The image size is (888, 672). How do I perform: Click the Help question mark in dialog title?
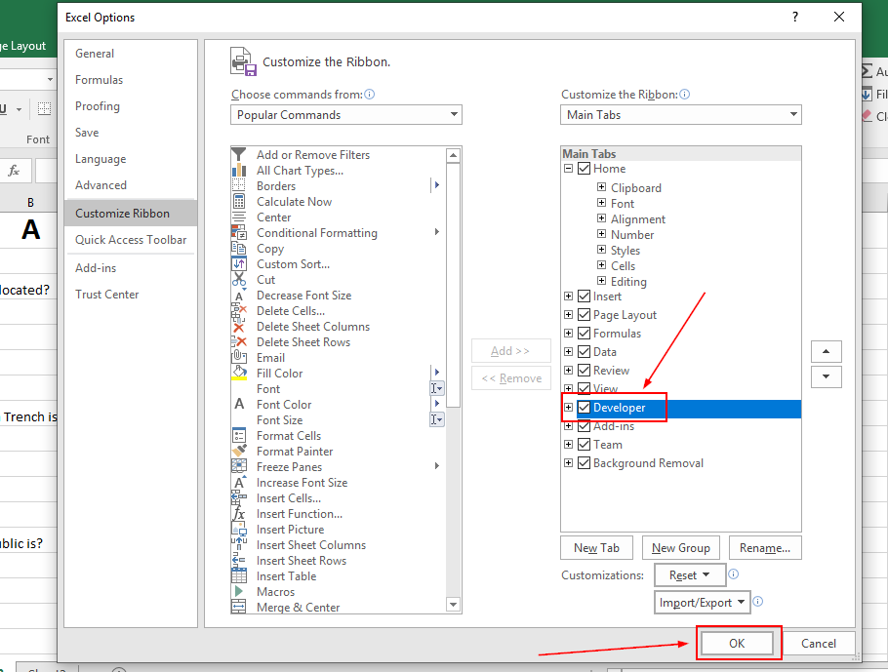[x=795, y=17]
